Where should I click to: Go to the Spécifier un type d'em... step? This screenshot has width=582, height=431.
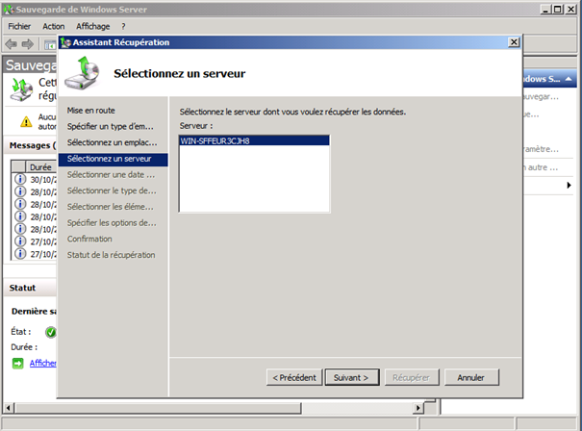pyautogui.click(x=111, y=127)
